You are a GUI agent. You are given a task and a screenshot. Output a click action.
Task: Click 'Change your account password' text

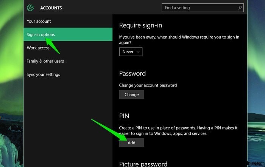coord(148,85)
